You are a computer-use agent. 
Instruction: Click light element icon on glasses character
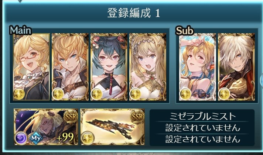point(19,94)
